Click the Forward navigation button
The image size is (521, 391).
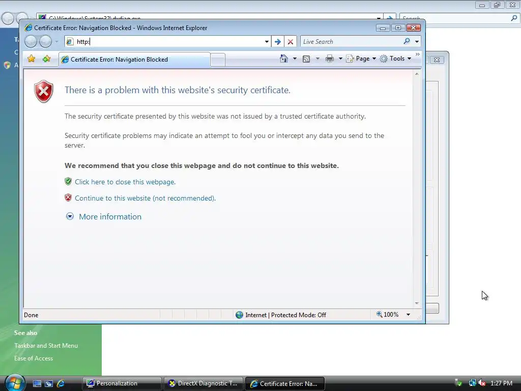45,42
